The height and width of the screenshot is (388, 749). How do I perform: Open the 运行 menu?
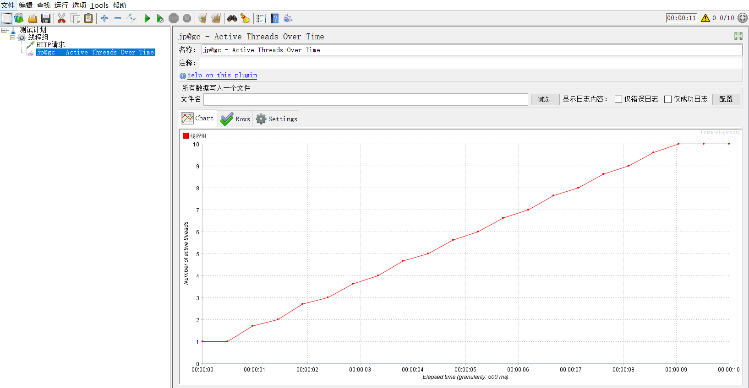tap(61, 5)
